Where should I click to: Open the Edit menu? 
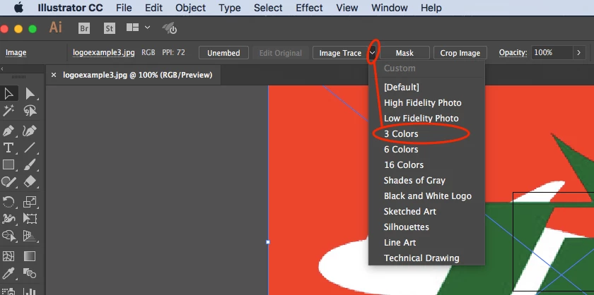(x=153, y=8)
